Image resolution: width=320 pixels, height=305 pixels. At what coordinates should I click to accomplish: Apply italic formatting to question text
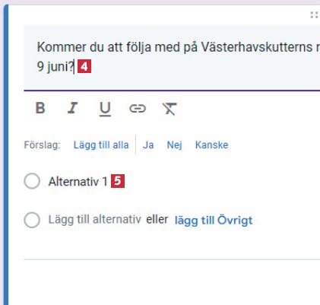point(72,108)
